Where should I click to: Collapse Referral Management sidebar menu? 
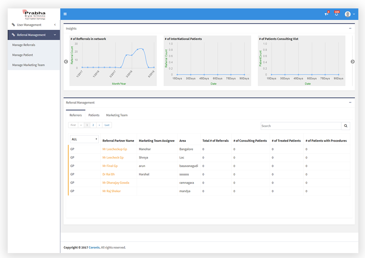[34, 35]
